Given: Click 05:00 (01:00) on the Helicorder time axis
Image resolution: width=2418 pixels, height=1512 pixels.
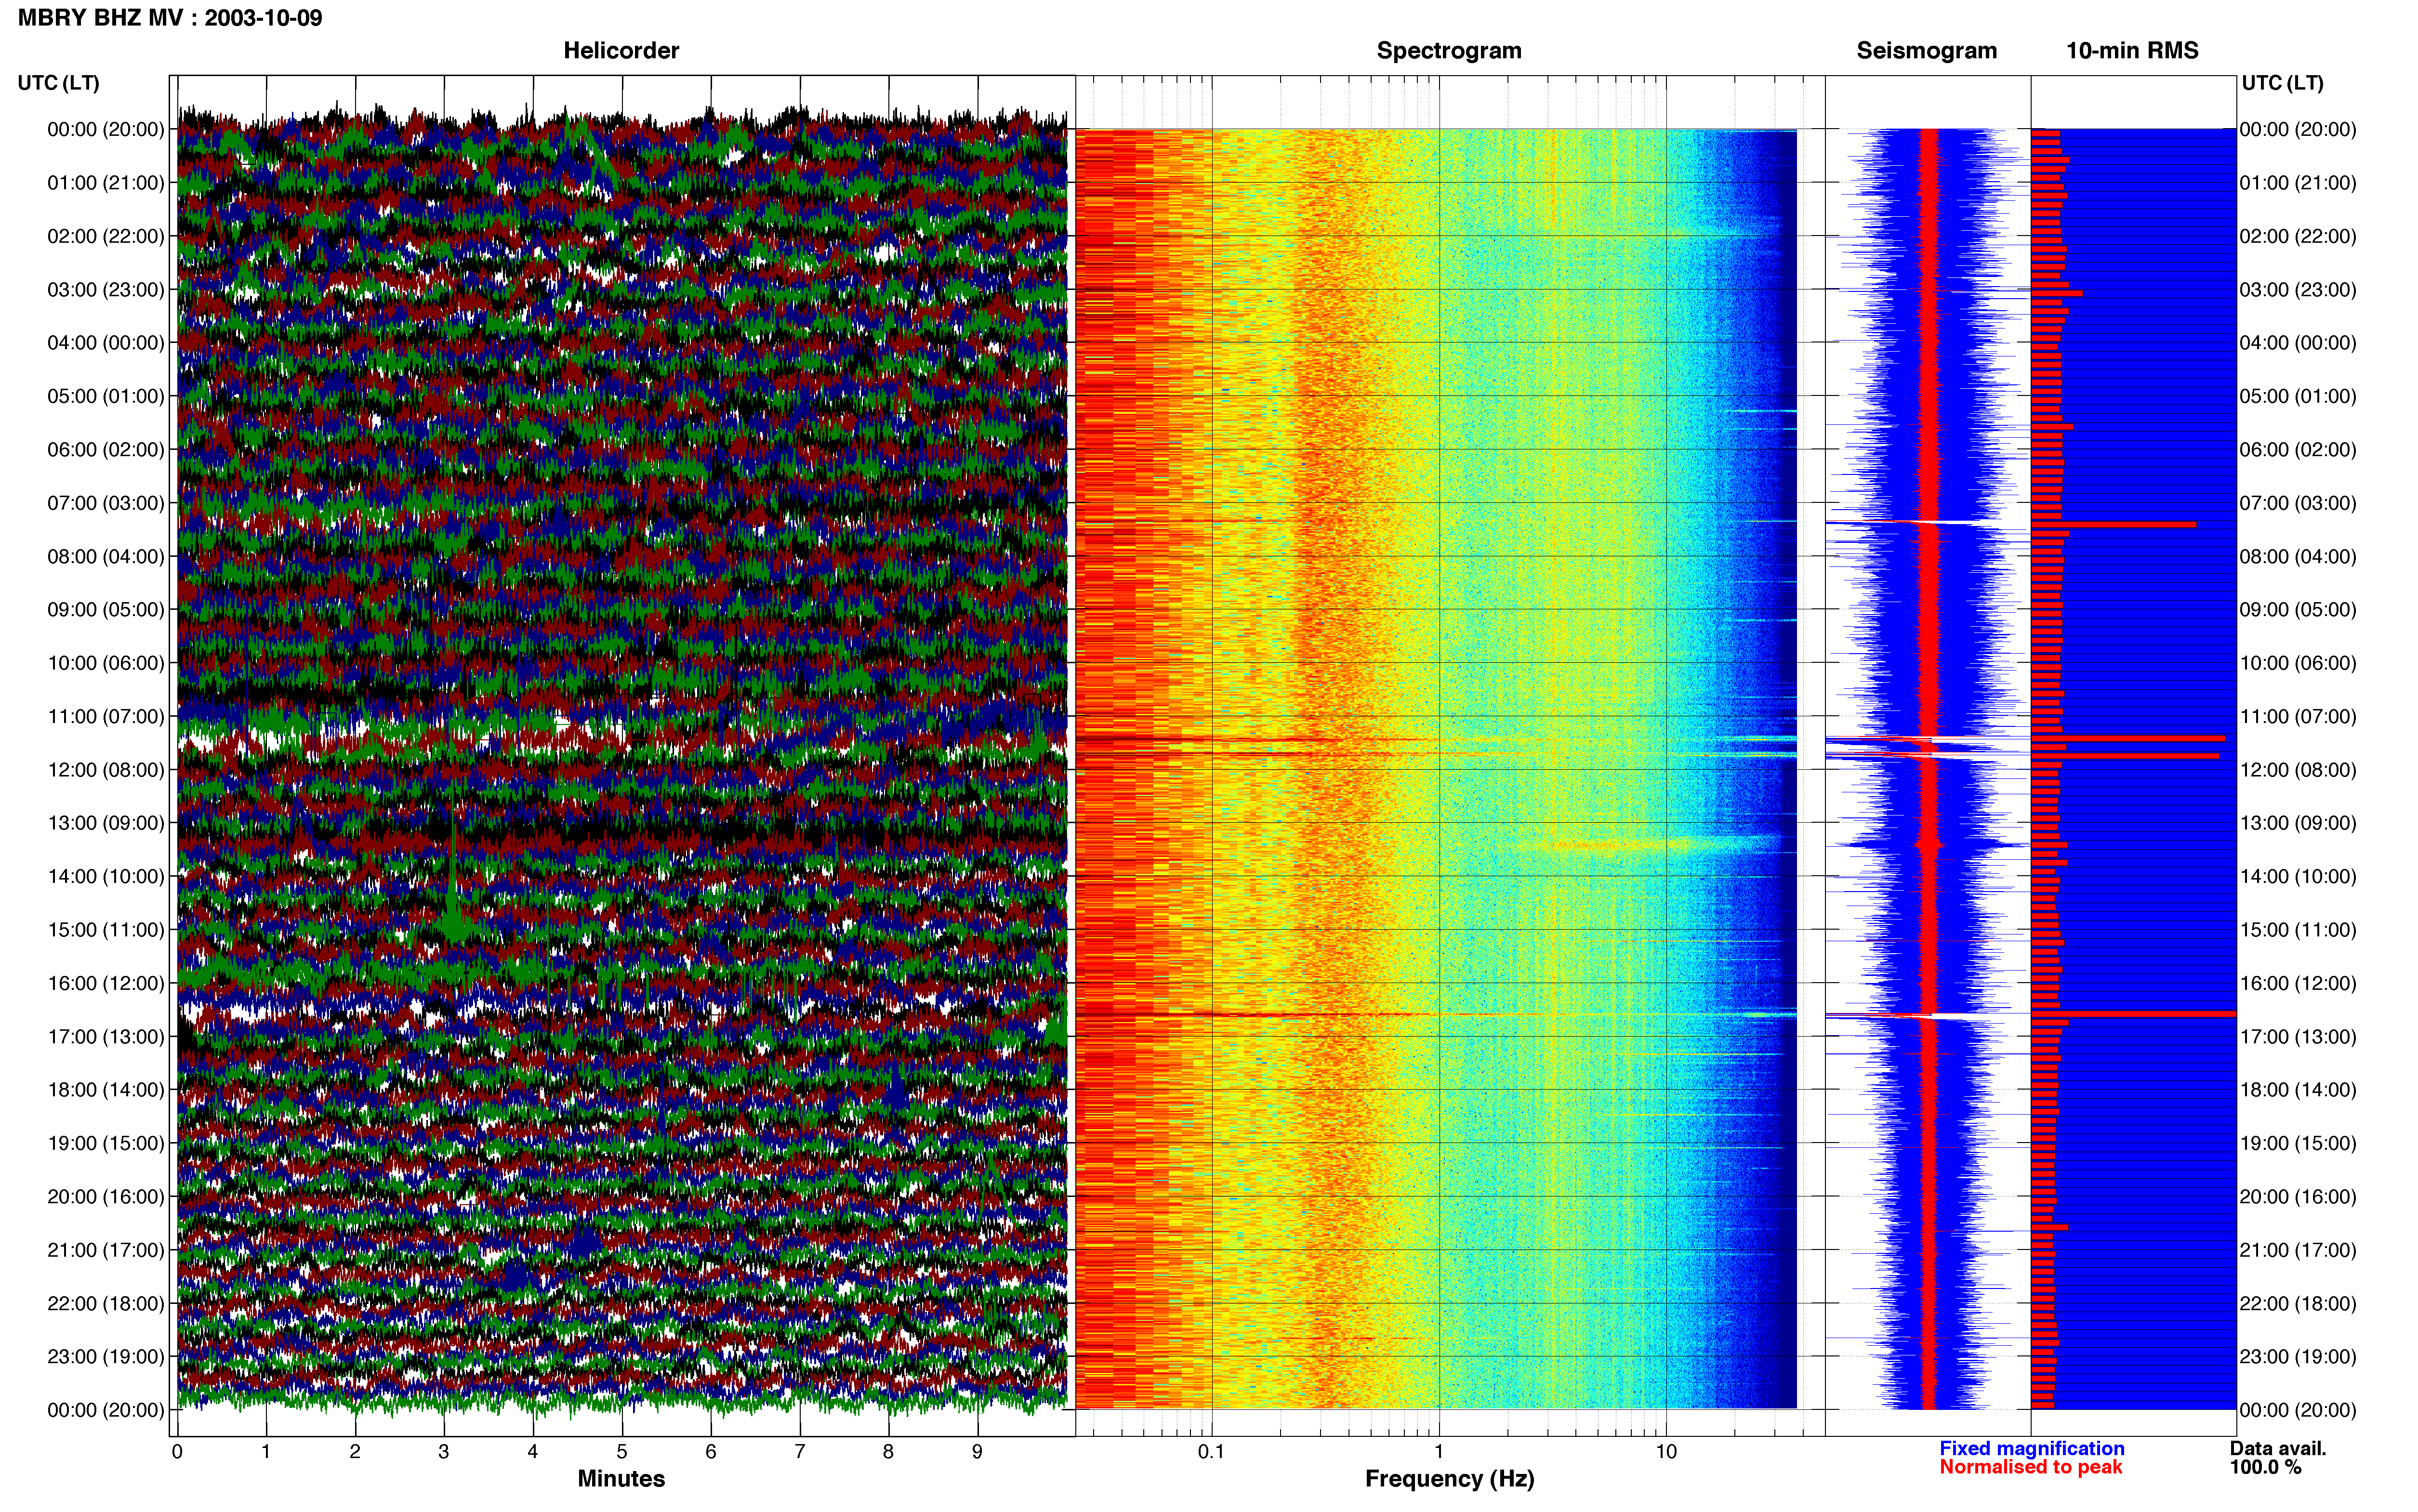Looking at the screenshot, I should pos(106,396).
